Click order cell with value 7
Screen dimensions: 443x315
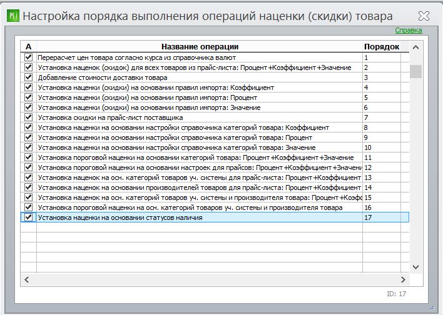click(x=382, y=117)
